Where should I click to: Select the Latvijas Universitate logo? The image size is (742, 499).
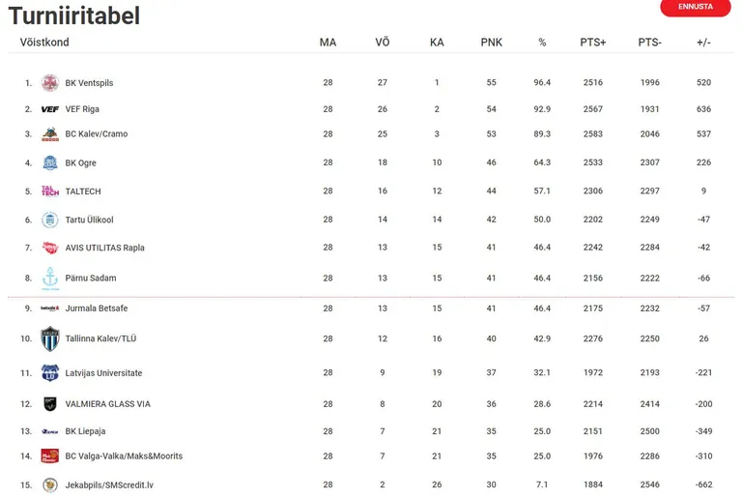click(49, 373)
